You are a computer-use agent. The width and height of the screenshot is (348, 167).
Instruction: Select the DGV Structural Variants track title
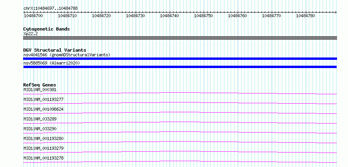pos(55,50)
